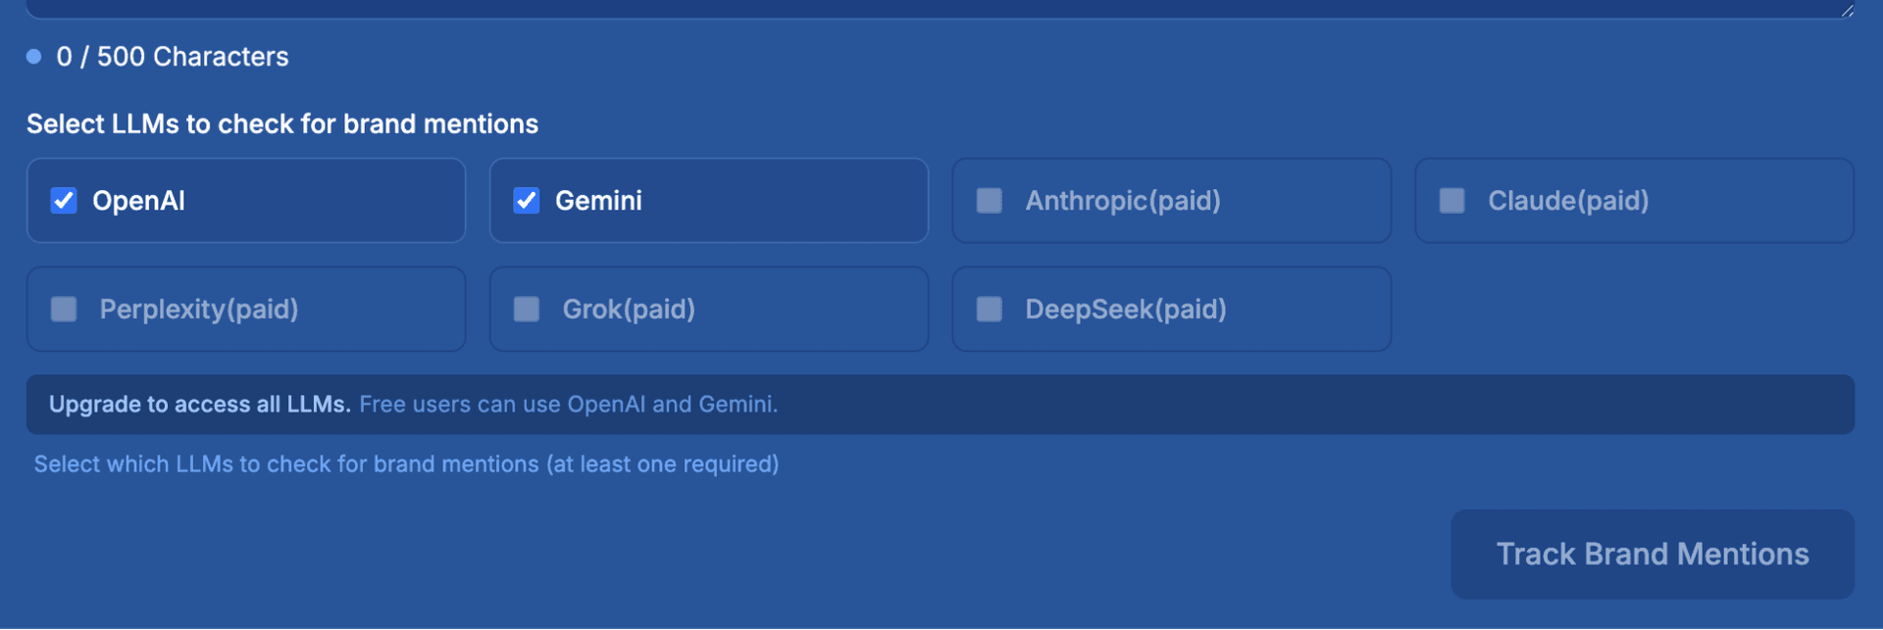Click the DeepSeek(paid) label text
This screenshot has height=630, width=1883.
(x=1125, y=310)
